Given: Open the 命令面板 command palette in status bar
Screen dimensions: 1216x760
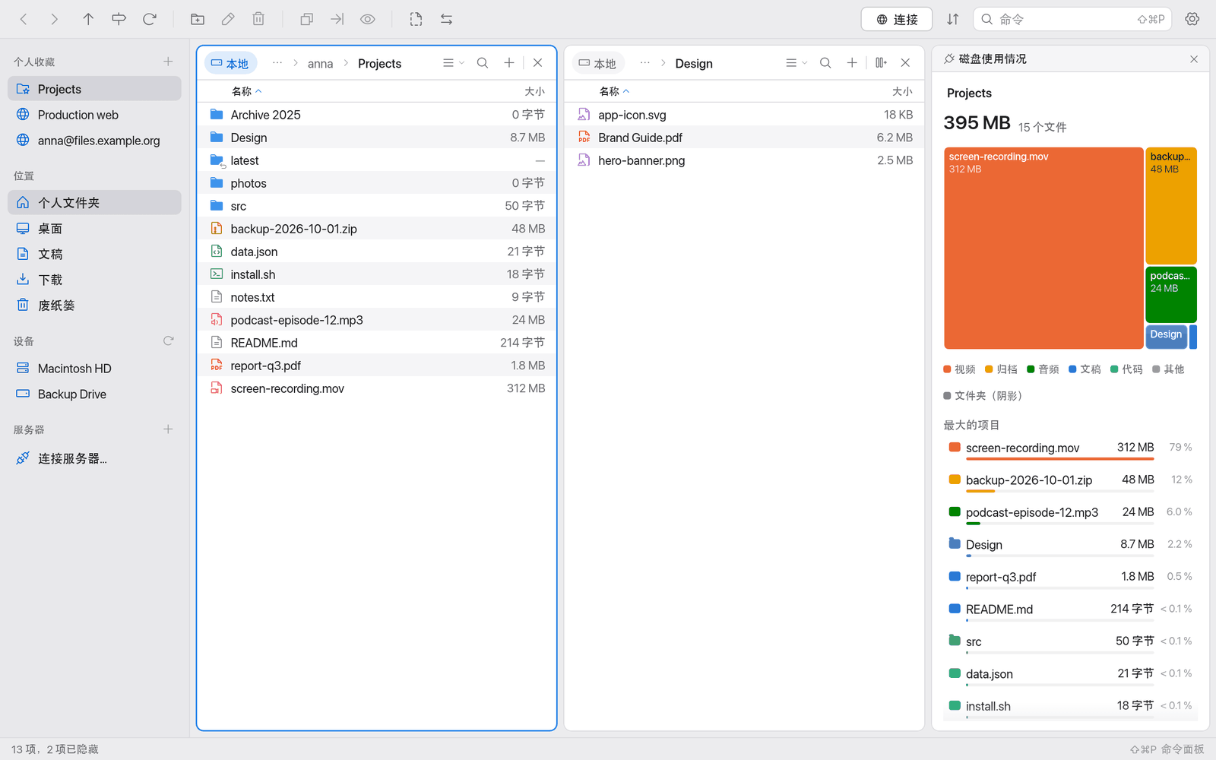Looking at the screenshot, I should (x=1167, y=749).
